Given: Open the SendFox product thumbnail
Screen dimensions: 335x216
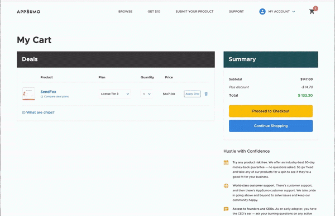Looking at the screenshot, I should (x=28, y=94).
